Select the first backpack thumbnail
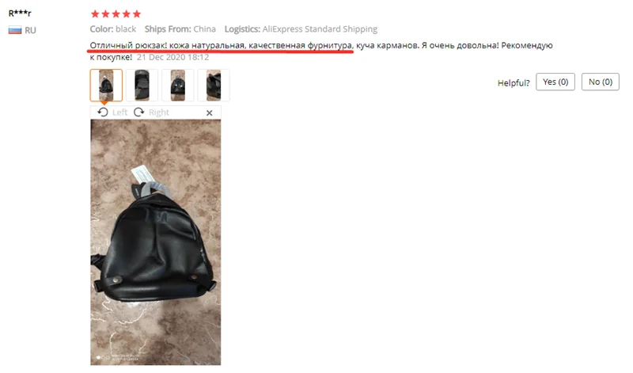This screenshot has height=373, width=633. click(106, 86)
